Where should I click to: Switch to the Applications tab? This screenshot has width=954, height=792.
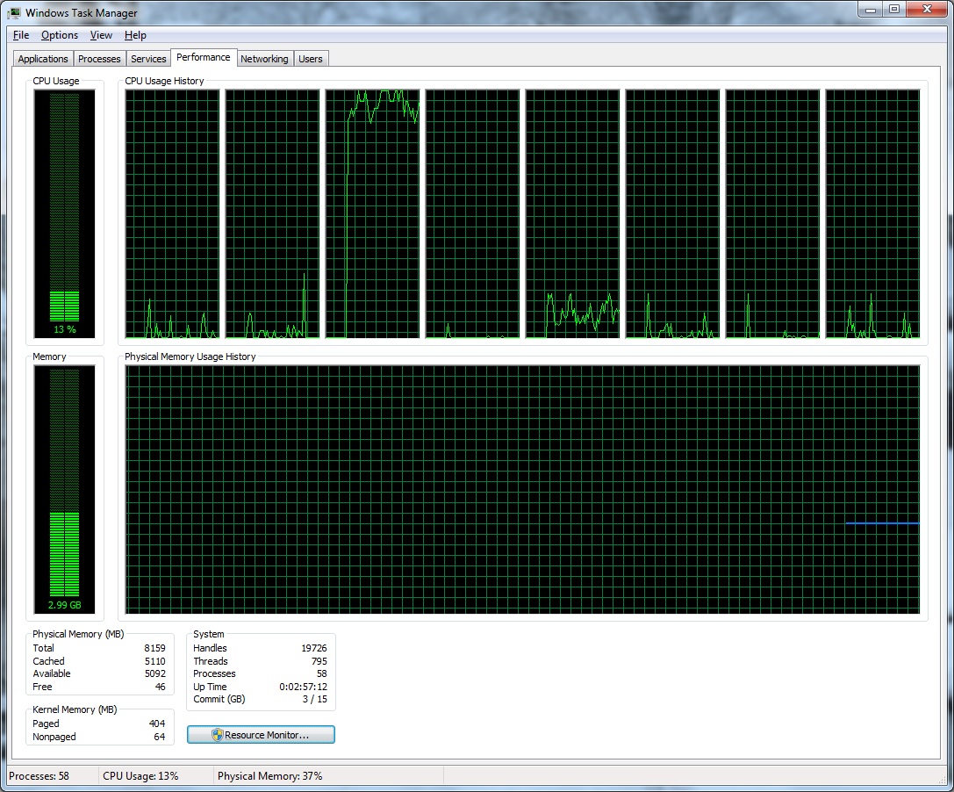[43, 59]
